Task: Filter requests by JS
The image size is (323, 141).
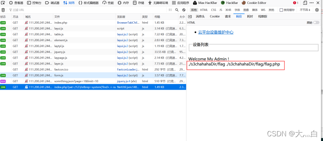Action: [221, 10]
